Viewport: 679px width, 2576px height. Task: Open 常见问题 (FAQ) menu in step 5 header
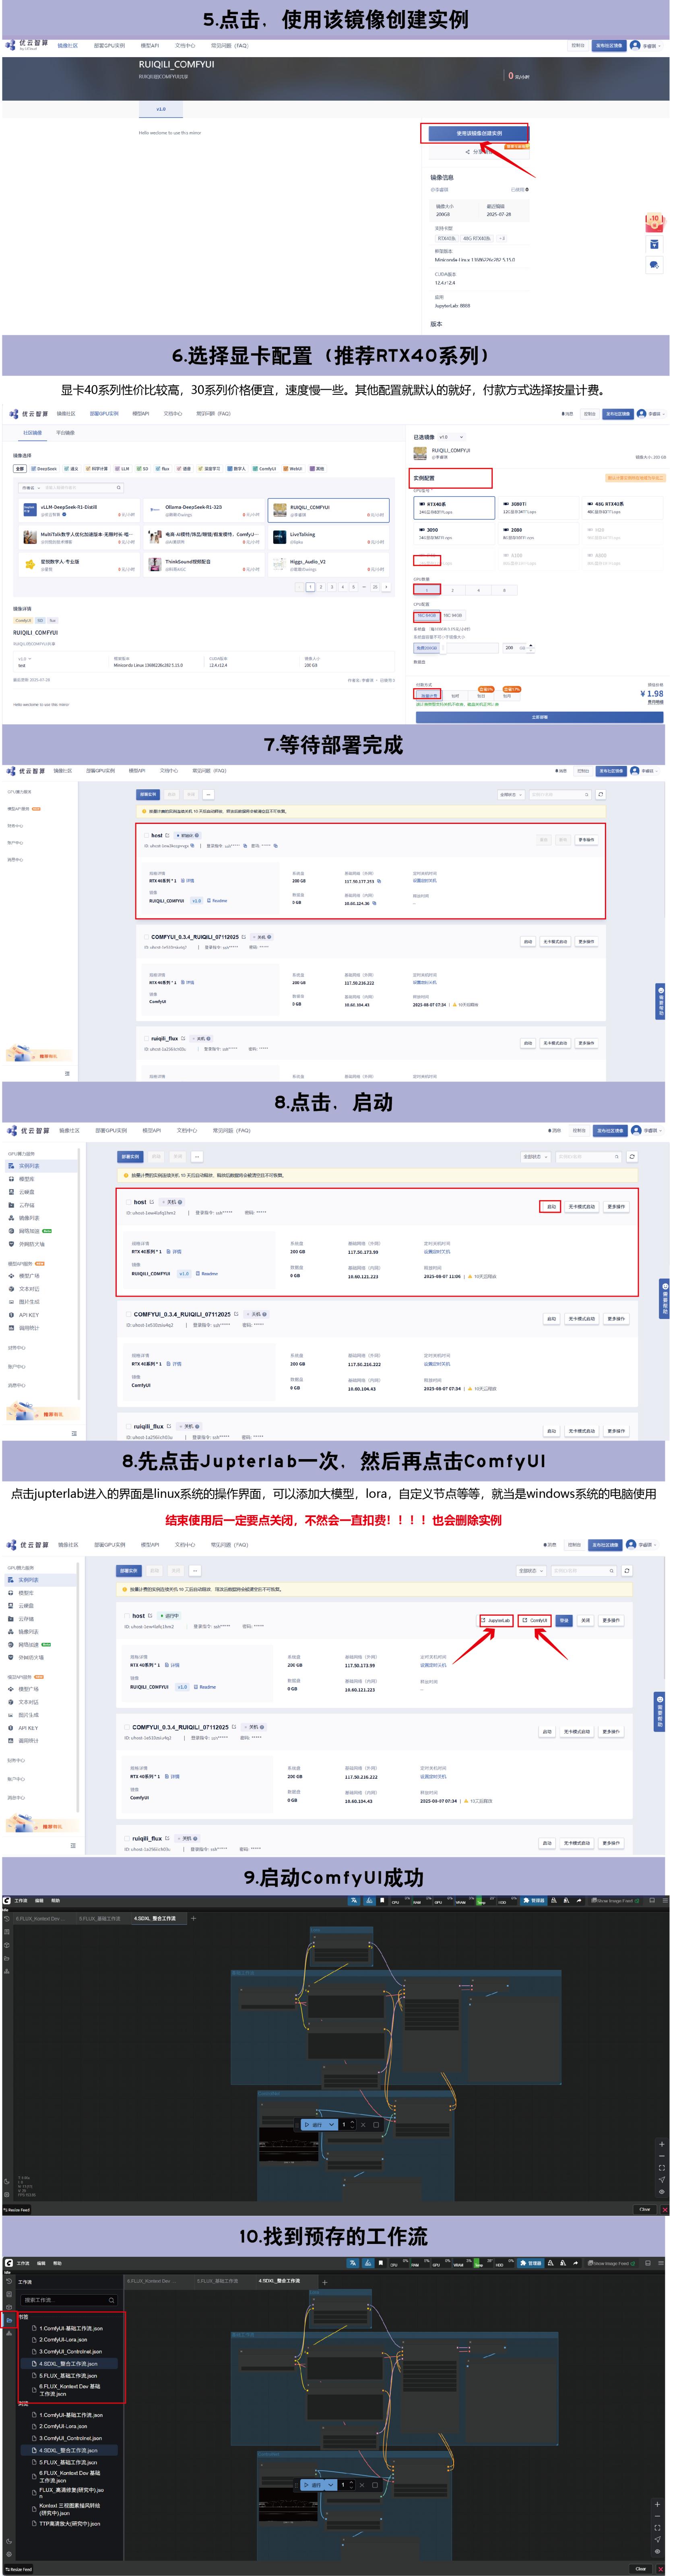229,45
